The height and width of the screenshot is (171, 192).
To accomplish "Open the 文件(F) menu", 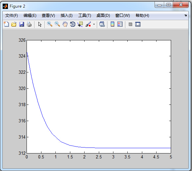I will [x=12, y=16].
